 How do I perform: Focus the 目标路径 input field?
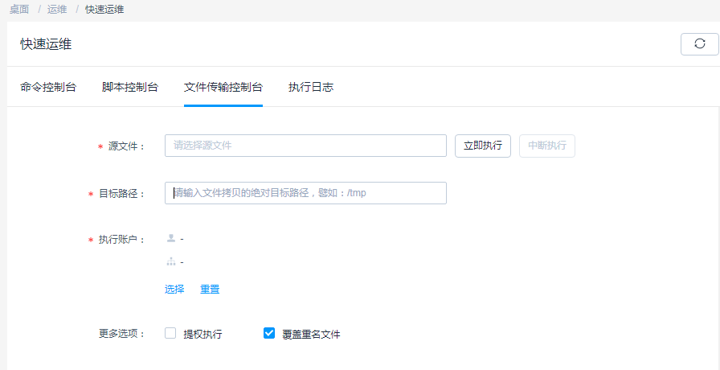[x=305, y=193]
